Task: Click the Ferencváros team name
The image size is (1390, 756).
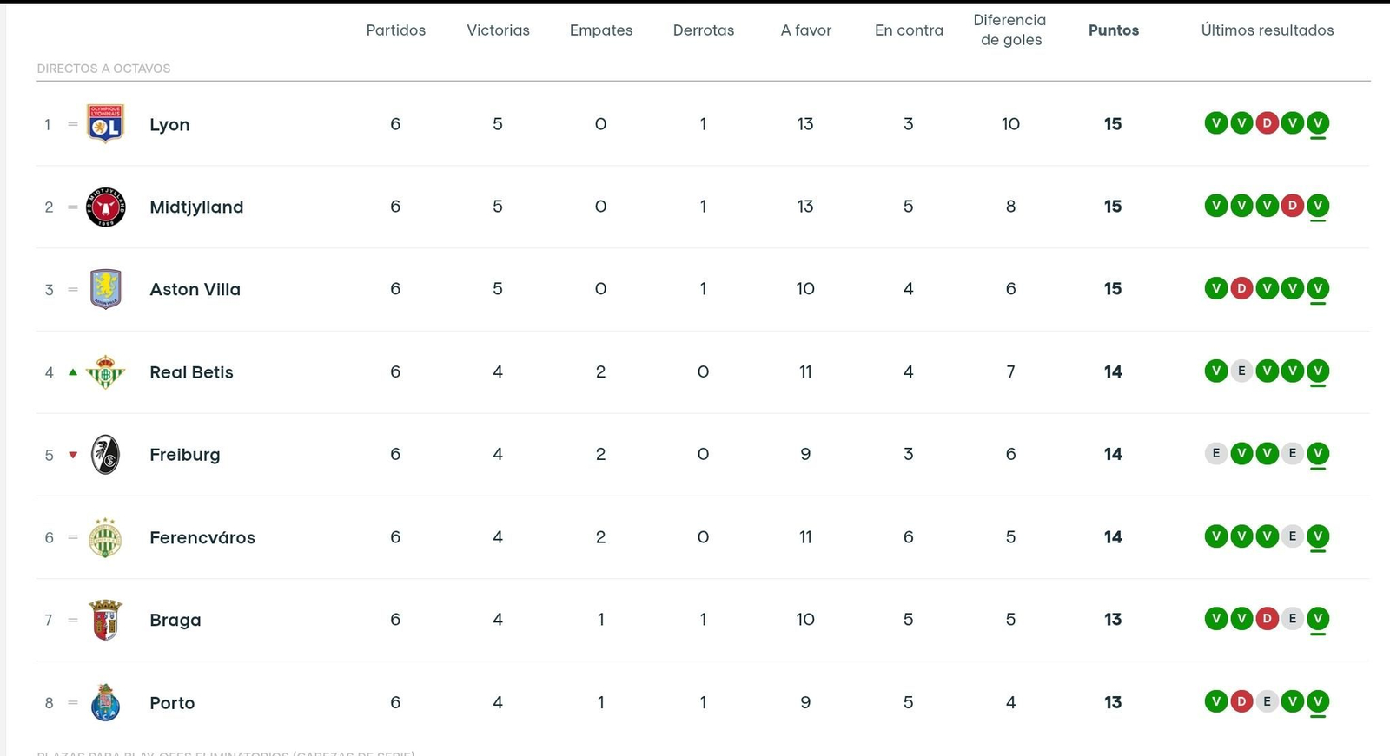Action: tap(202, 537)
